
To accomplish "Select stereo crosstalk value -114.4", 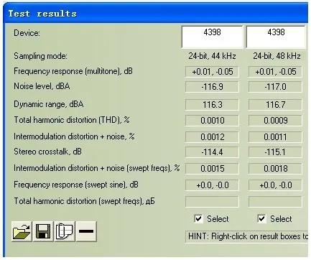I will (x=212, y=152).
